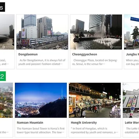This screenshot has width=139, height=139.
Task: Open the Dongdaemun photo thumbnail
Action: coord(42,32)
